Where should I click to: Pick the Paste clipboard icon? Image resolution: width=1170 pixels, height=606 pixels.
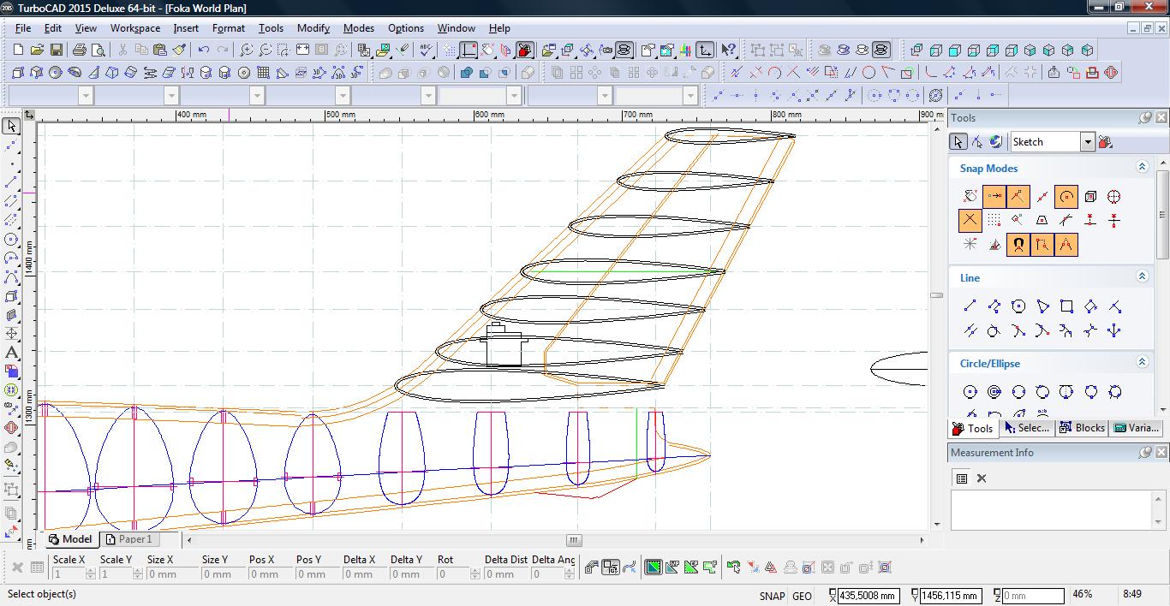click(159, 50)
